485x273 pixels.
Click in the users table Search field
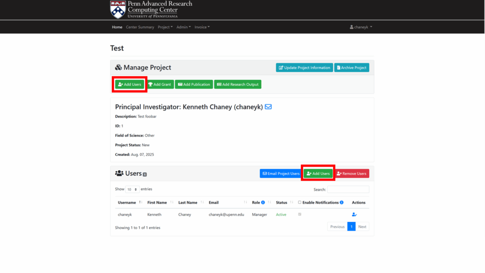point(348,190)
